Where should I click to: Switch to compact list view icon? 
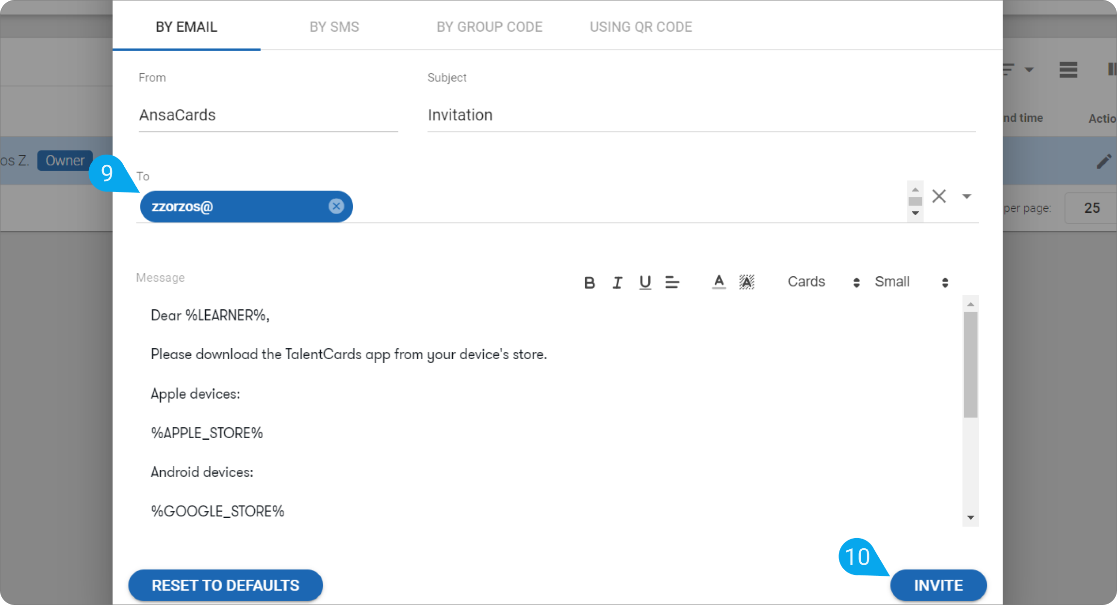1068,70
